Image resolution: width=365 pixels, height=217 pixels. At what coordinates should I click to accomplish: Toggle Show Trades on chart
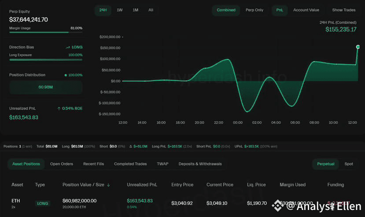click(344, 10)
